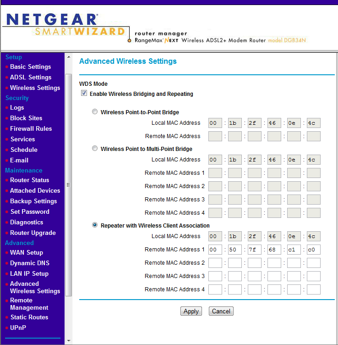Click the sidebar scrollbar up arrow
The height and width of the screenshot is (345, 338).
pos(69,57)
